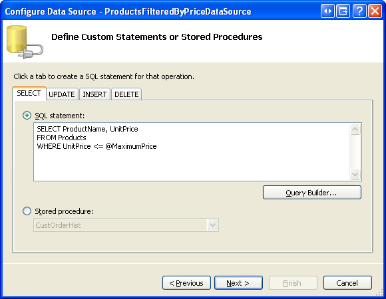
Task: Select the SELECT tab
Action: click(x=29, y=94)
